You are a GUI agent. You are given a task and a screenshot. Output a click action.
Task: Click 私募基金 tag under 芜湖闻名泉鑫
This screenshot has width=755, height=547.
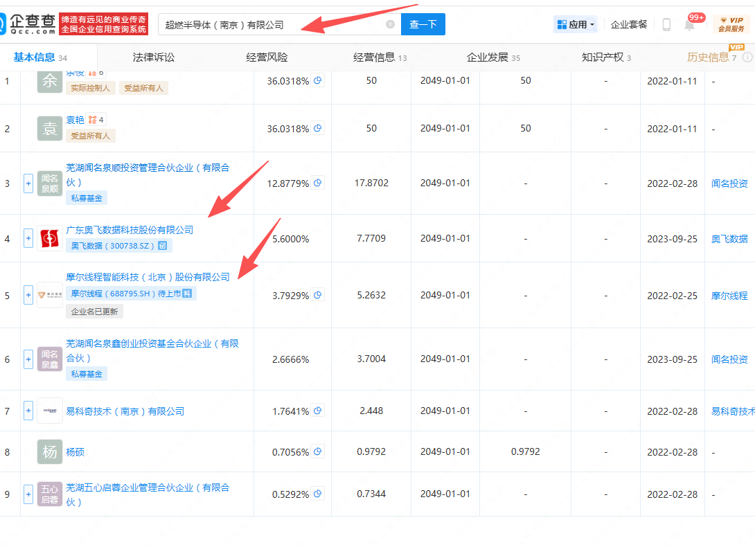(x=87, y=374)
